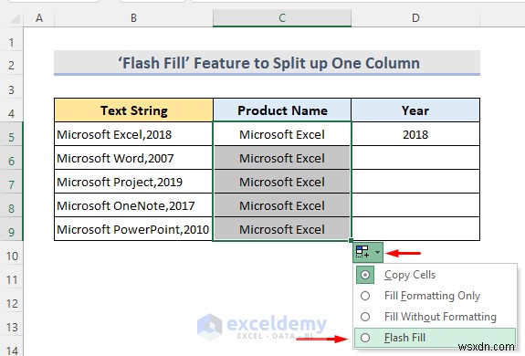Screen dimensions: 525x356
Task: Select cell Microsoft OneNote,2017
Action: coord(133,205)
